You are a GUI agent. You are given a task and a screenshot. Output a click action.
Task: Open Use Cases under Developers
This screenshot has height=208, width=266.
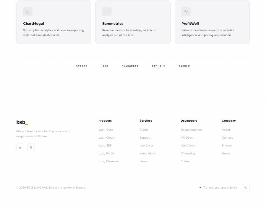coord(188,145)
